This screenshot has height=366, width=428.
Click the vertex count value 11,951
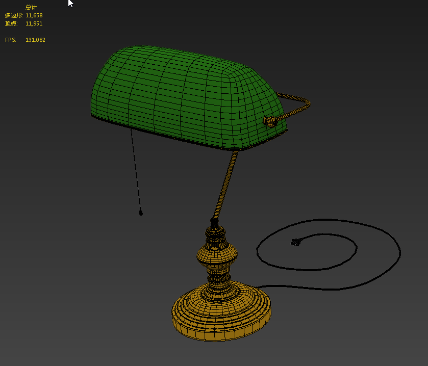(x=34, y=24)
